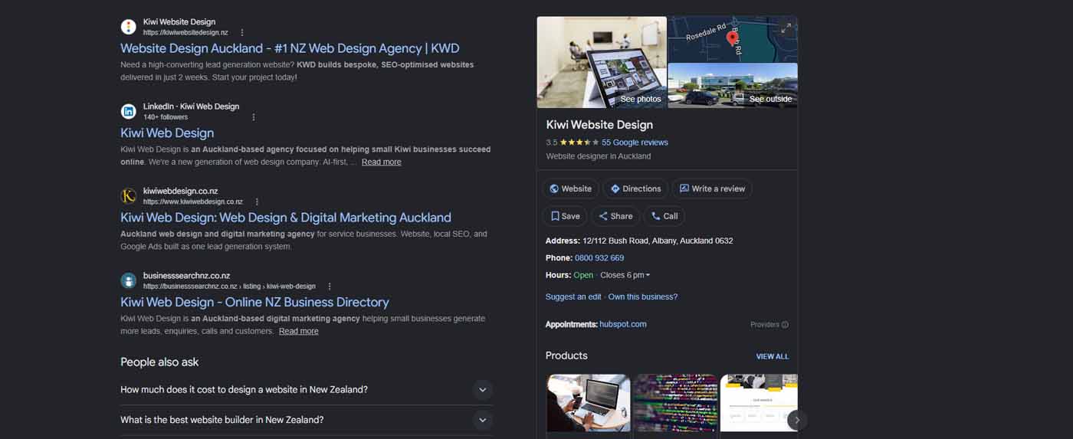Click the Providers label

pos(764,325)
